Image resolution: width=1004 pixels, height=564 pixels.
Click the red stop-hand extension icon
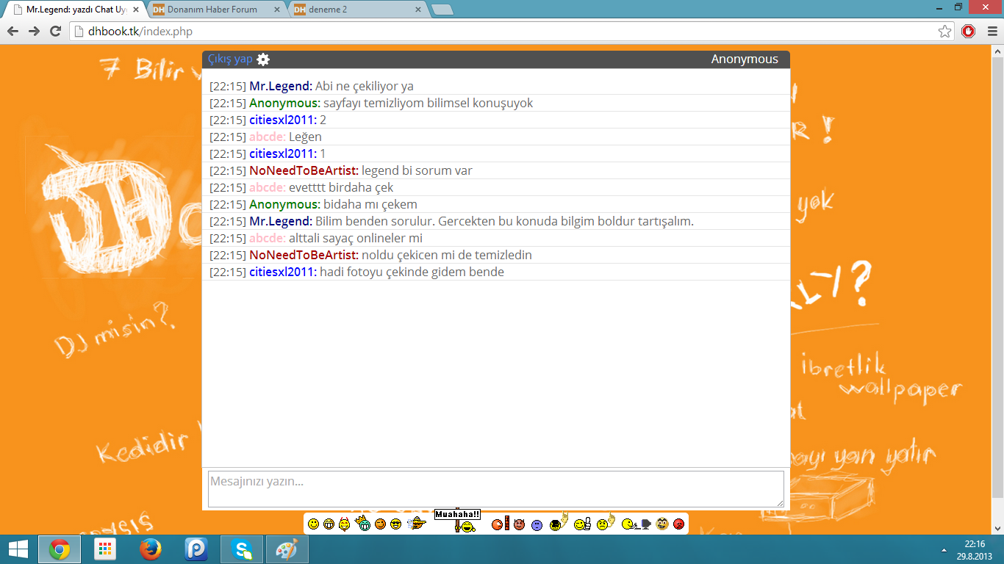[x=969, y=31]
